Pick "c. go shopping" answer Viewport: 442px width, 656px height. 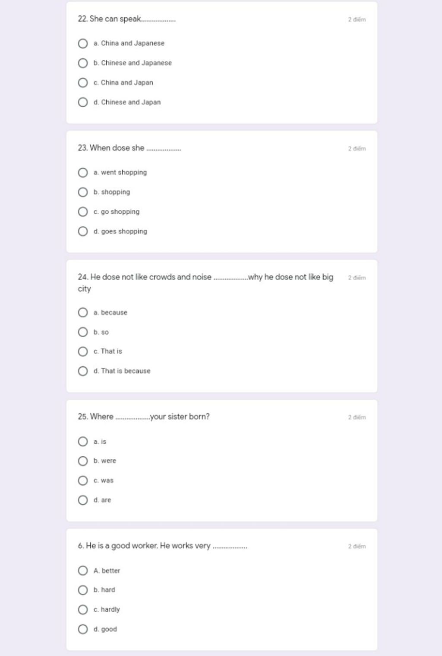(x=83, y=211)
